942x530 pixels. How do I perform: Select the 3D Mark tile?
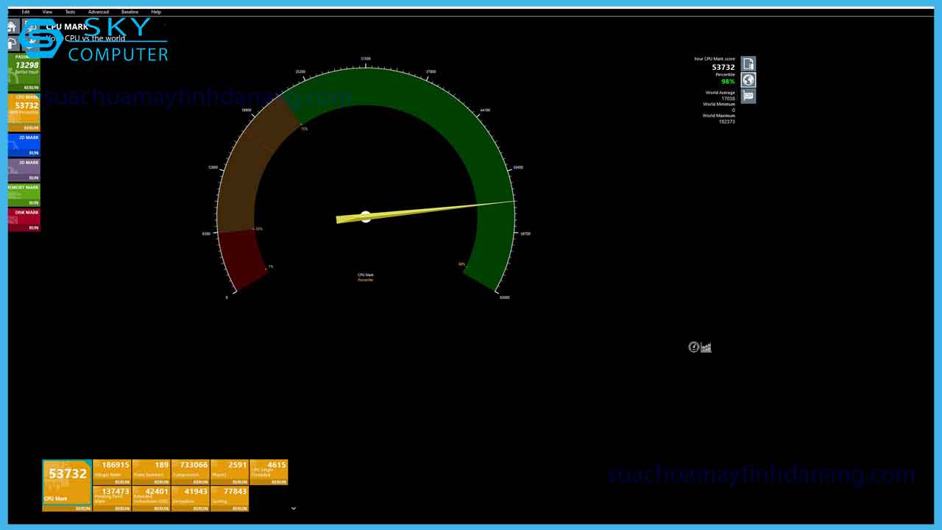pos(24,166)
